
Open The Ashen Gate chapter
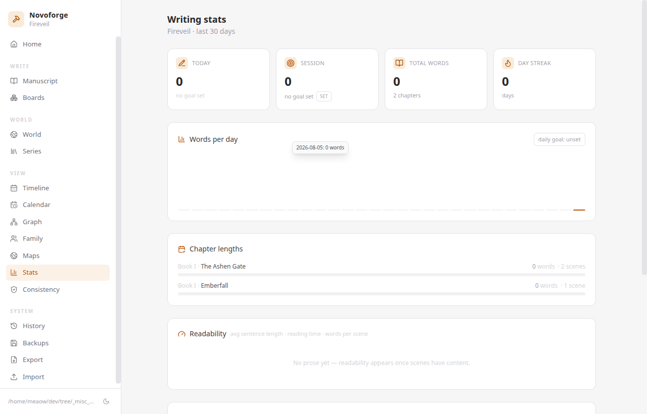point(223,266)
